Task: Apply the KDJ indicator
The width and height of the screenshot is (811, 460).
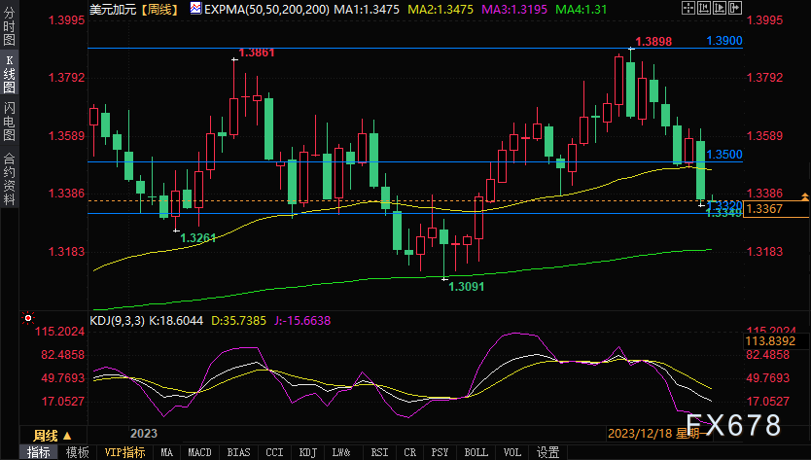Action: (307, 452)
